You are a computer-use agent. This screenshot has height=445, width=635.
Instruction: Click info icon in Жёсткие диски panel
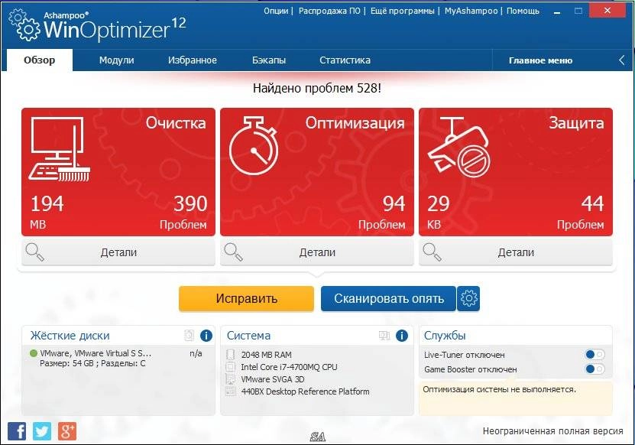point(206,336)
